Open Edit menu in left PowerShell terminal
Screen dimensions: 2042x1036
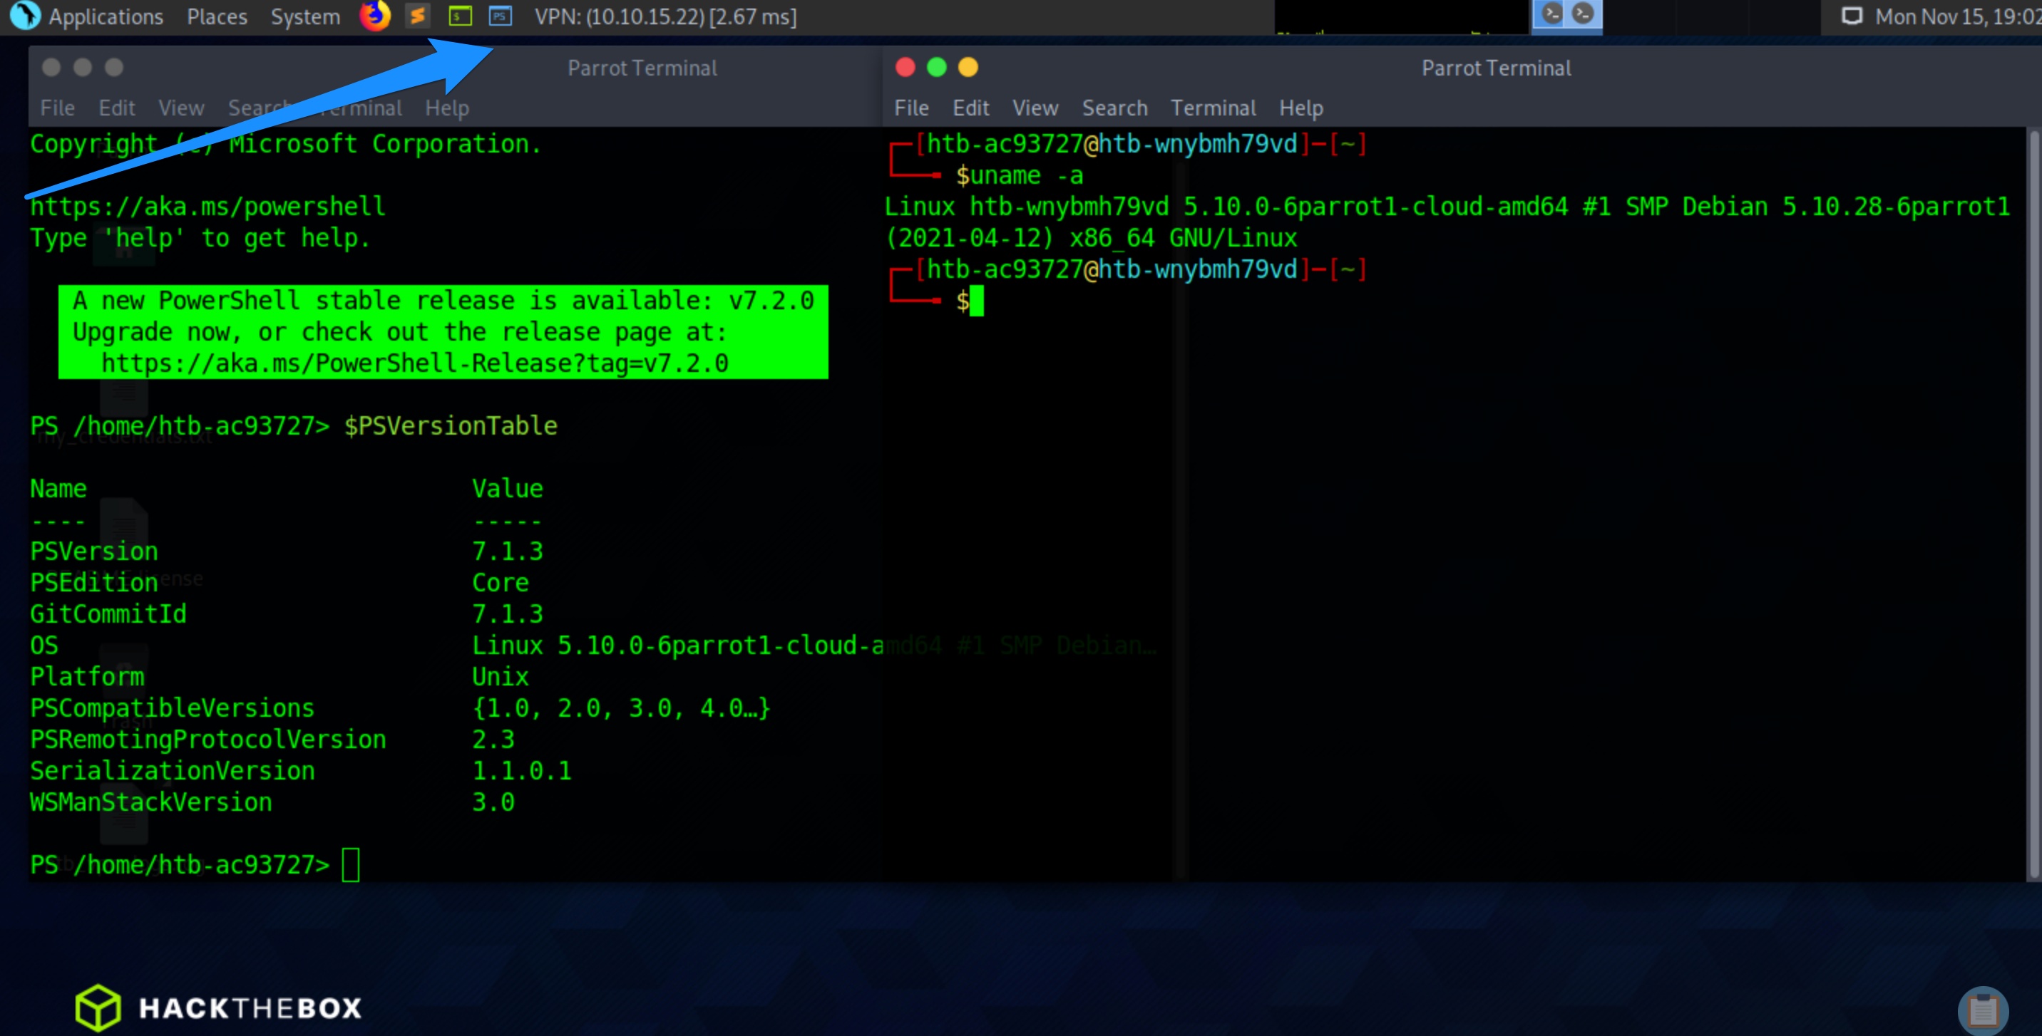coord(116,108)
